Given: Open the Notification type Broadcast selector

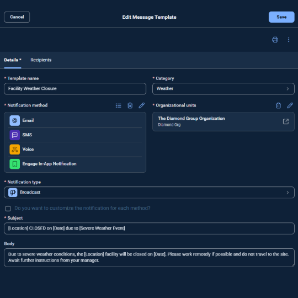Looking at the screenshot, I should pyautogui.click(x=149, y=193).
